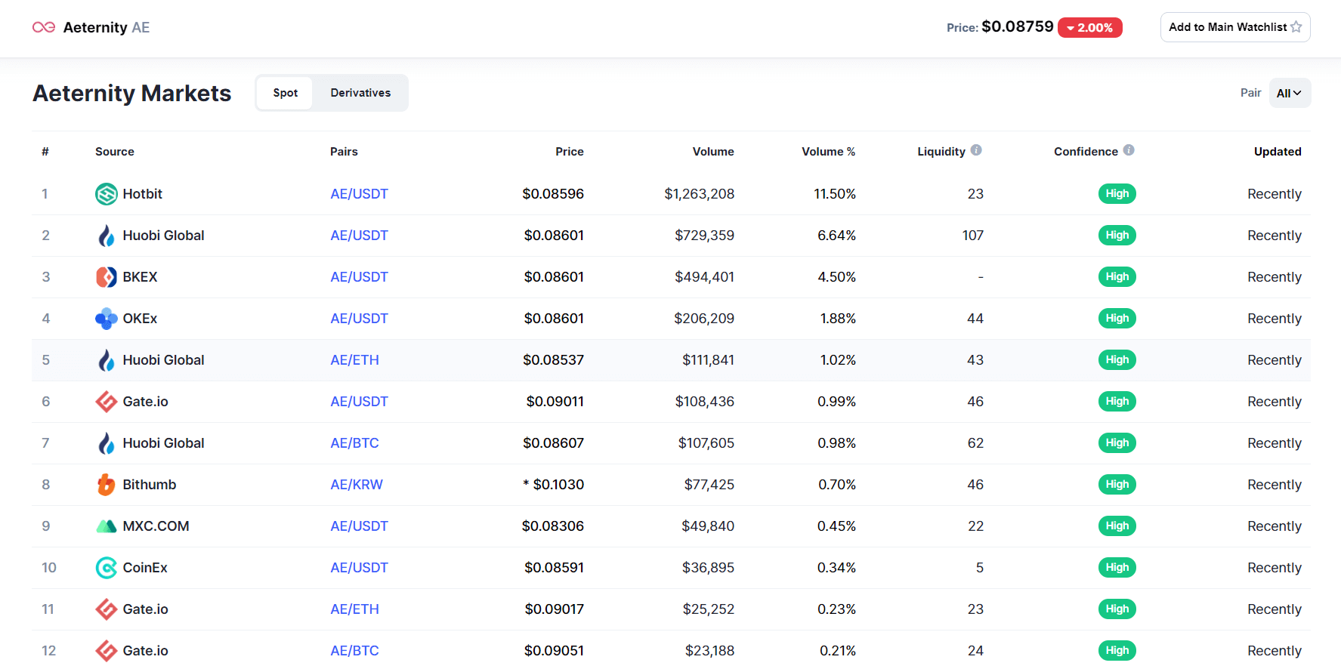Click the watchlist star icon
The image size is (1341, 669).
1296,27
